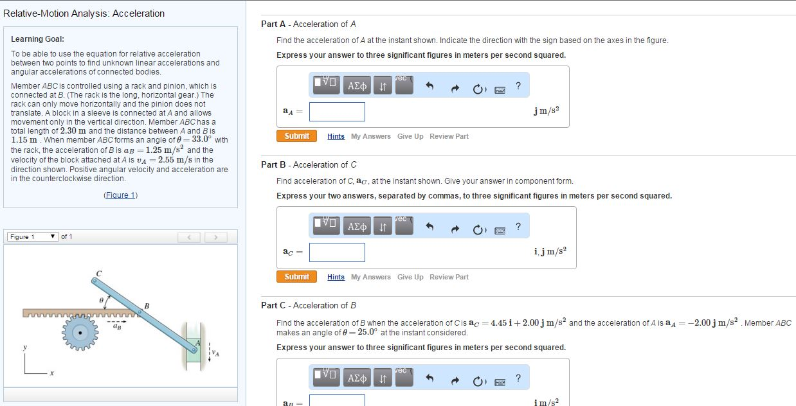The height and width of the screenshot is (406, 796).
Task: Open help question mark in Part C toolbar
Action: click(x=518, y=378)
